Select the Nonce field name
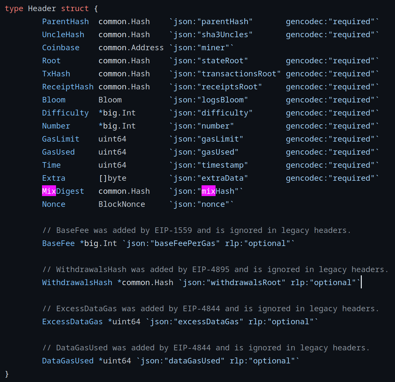 click(53, 204)
